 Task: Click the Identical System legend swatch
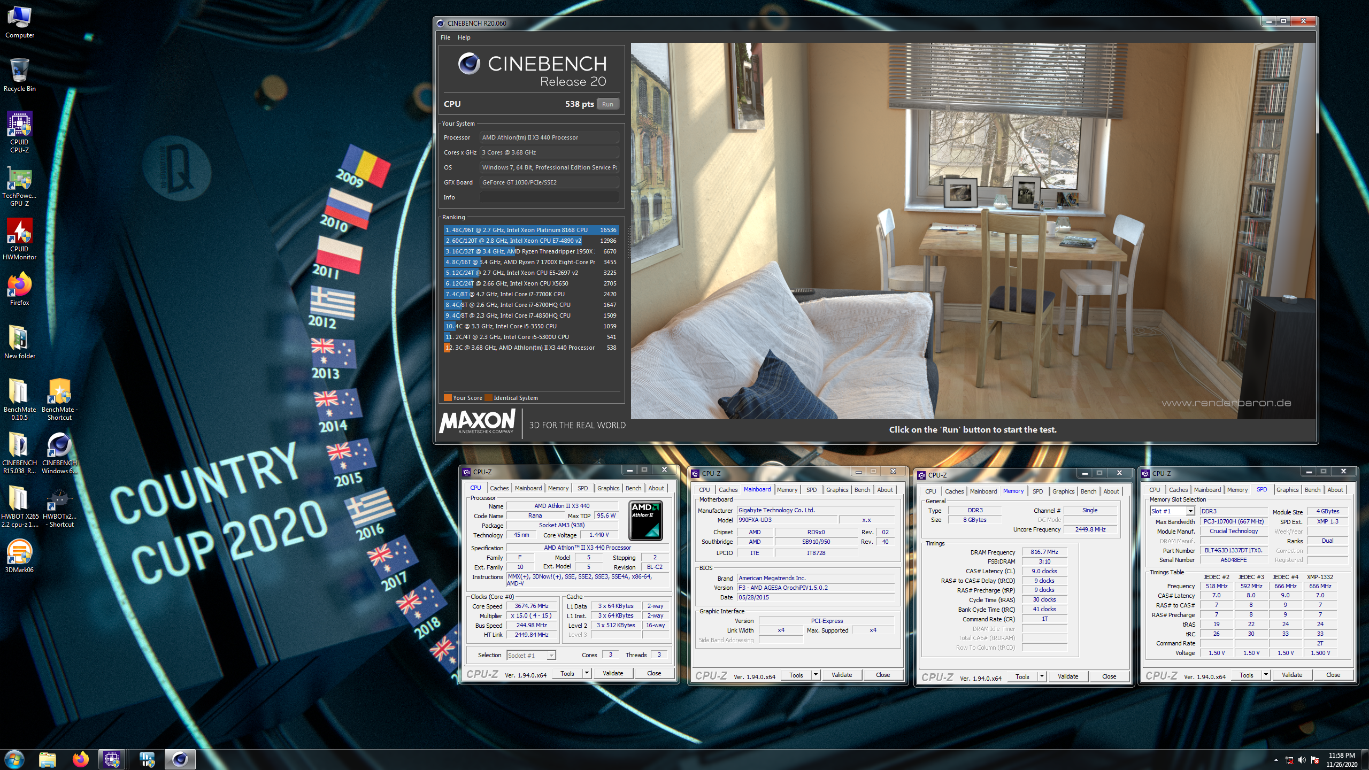pos(488,398)
